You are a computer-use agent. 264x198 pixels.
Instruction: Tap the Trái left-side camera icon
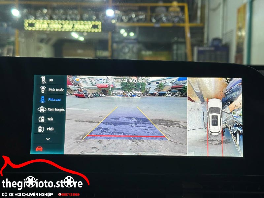(x=42, y=119)
